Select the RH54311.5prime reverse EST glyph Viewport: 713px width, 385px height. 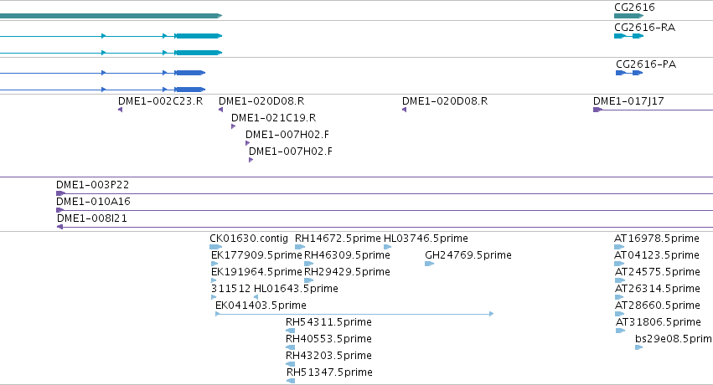[290, 331]
